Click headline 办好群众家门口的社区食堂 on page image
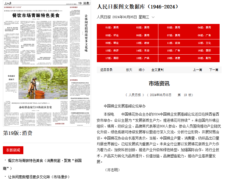 tap(35, 107)
